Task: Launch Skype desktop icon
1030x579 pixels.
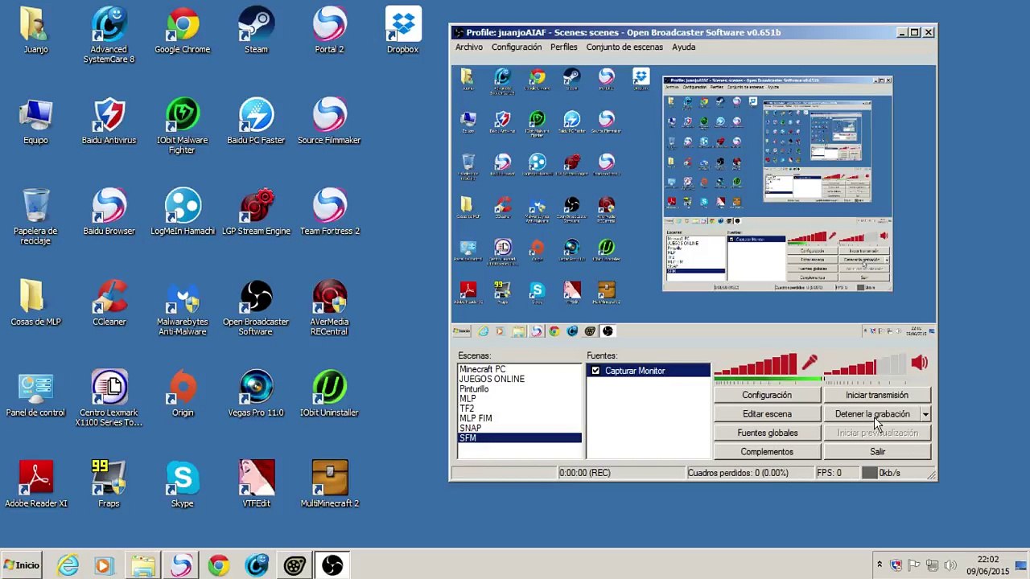Action: coord(182,485)
